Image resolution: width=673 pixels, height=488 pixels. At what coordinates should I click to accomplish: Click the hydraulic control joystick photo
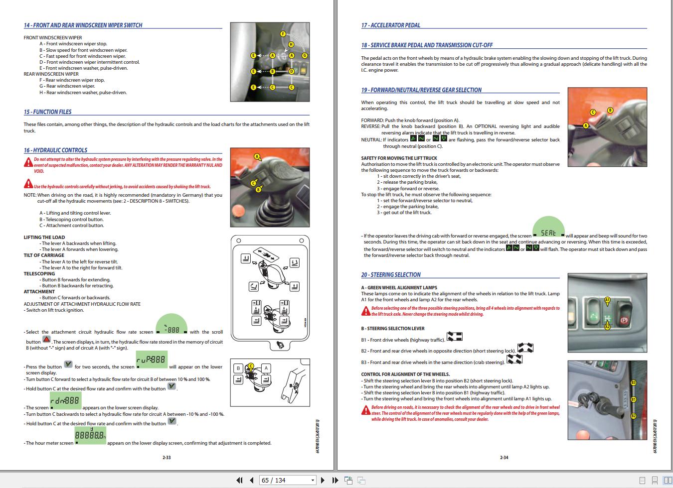[x=270, y=187]
